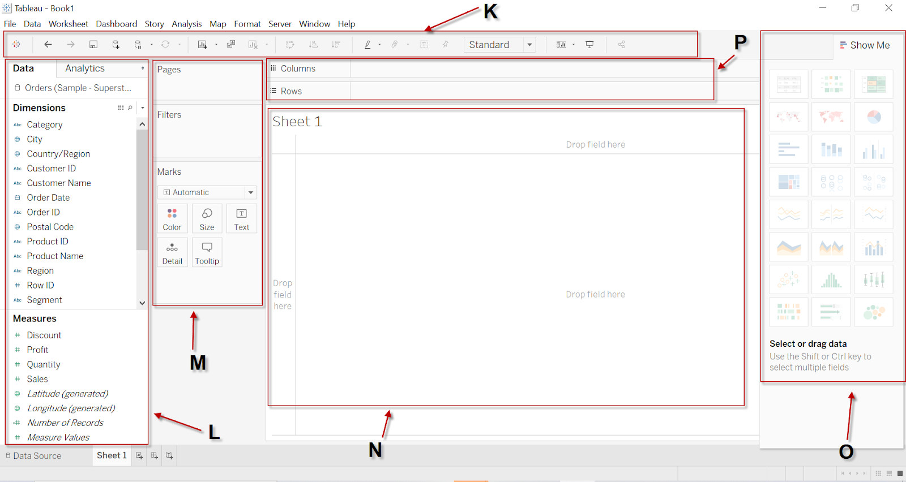Image resolution: width=906 pixels, height=482 pixels.
Task: Click the New Data Source icon
Action: pos(116,44)
